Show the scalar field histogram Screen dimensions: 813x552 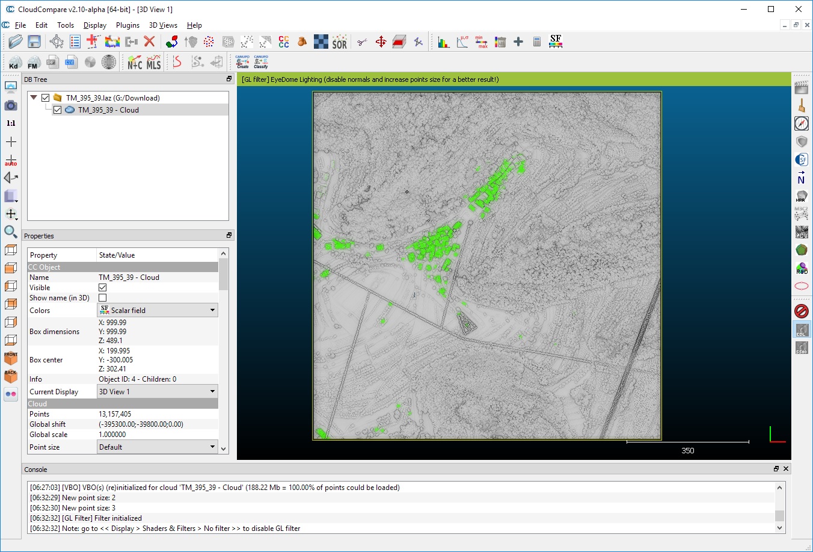pos(444,42)
